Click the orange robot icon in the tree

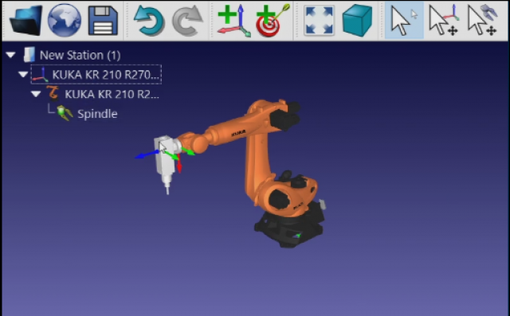pyautogui.click(x=53, y=93)
